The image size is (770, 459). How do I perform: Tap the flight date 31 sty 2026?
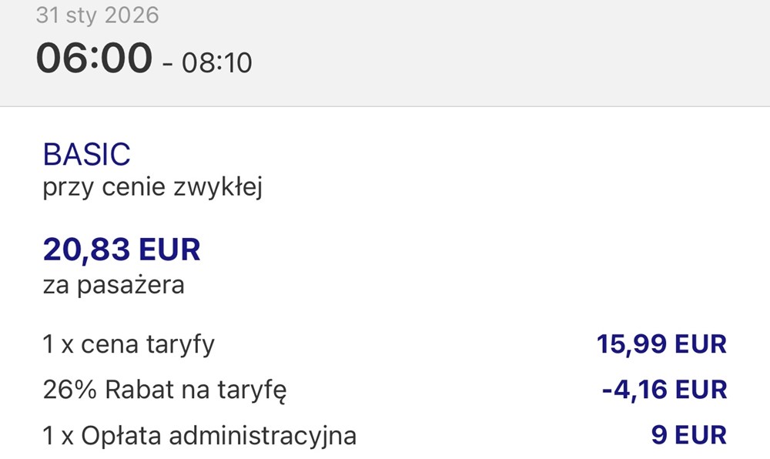click(x=97, y=15)
